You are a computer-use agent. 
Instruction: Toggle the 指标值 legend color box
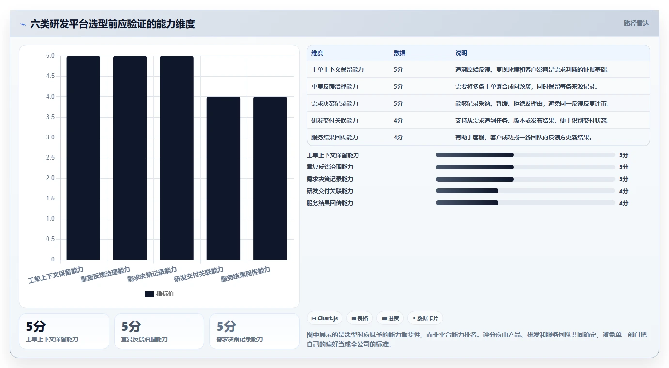click(x=149, y=294)
